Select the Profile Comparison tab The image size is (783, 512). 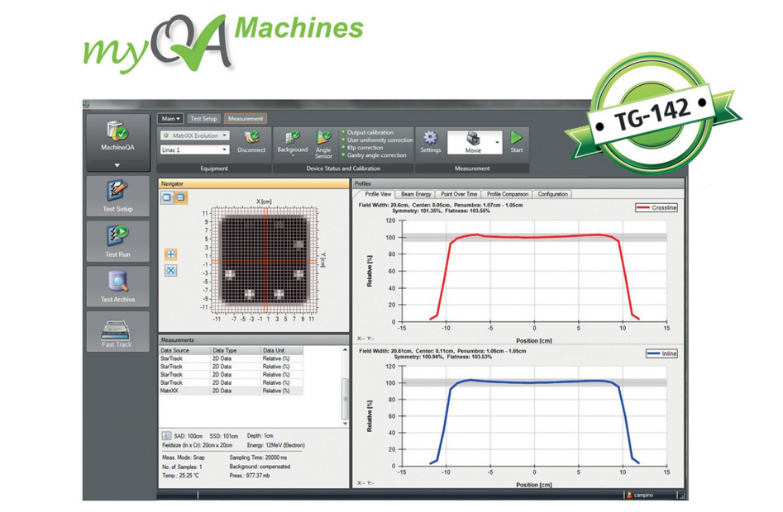coord(508,194)
